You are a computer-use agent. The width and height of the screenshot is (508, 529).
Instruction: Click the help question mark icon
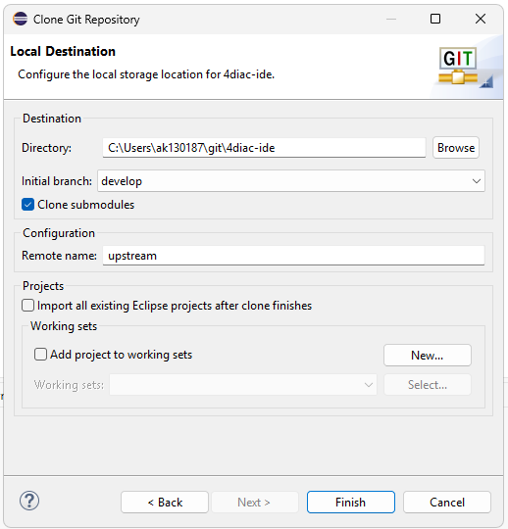[29, 501]
